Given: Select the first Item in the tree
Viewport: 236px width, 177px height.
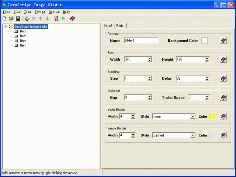Looking at the screenshot, I should click(23, 31).
